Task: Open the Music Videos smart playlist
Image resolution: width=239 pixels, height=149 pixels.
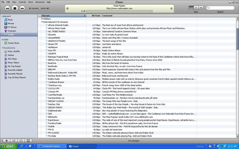Action: (12, 63)
